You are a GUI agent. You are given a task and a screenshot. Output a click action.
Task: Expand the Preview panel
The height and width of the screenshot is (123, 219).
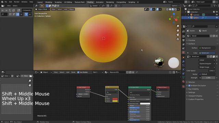[x=192, y=40]
